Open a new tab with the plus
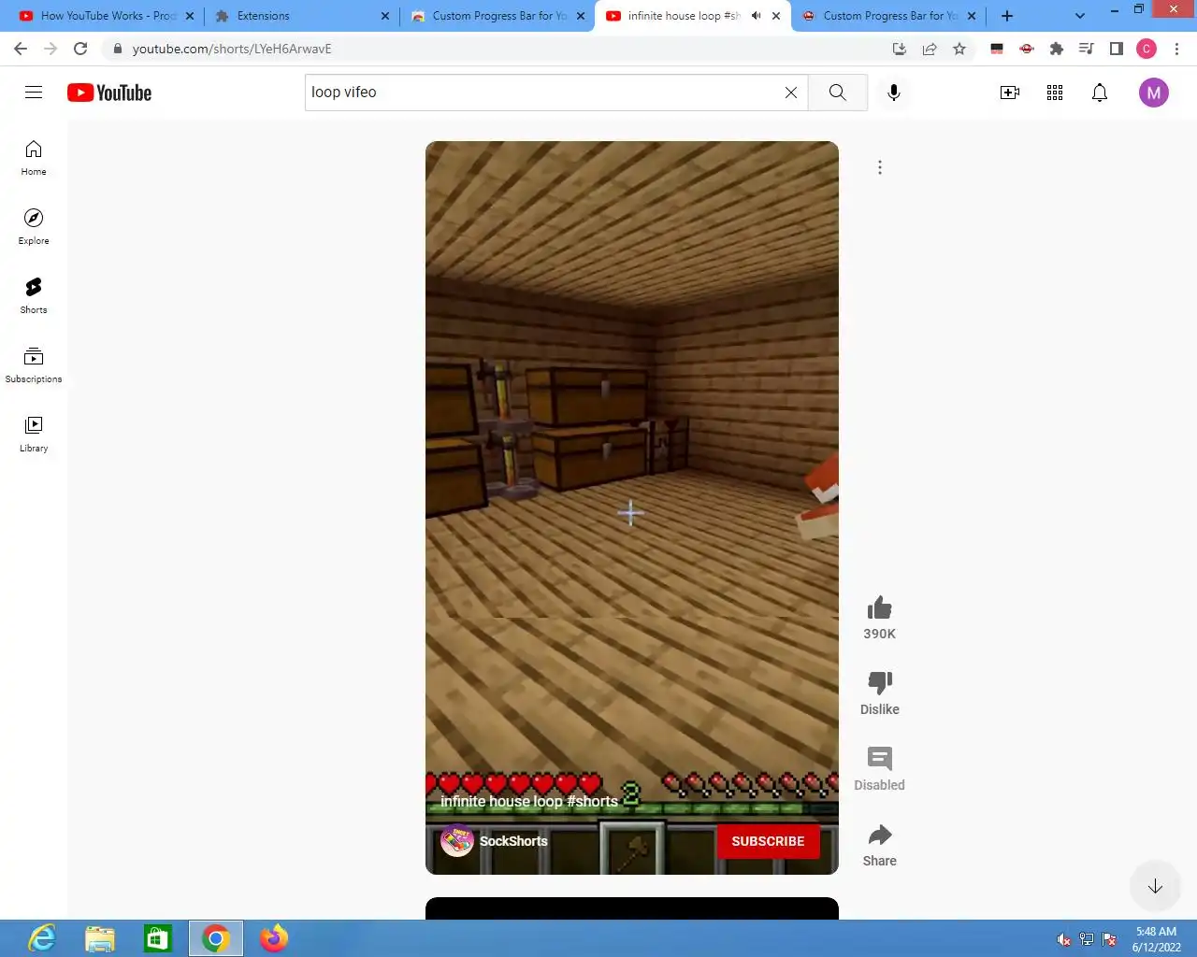The image size is (1197, 957). pos(1007,16)
